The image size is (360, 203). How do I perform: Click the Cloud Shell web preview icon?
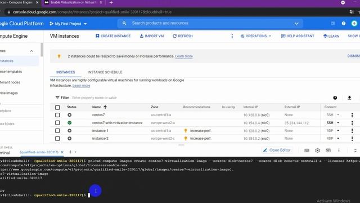click(328, 151)
